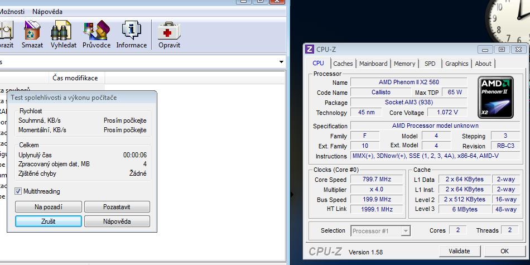Viewport: 530px width, 265px height.
Task: Click the 48-way associativity value
Action: click(x=505, y=209)
